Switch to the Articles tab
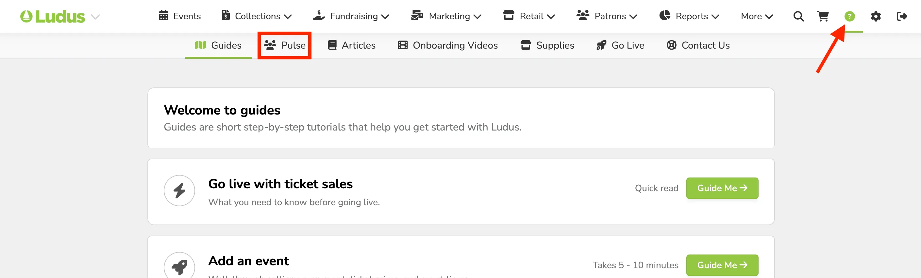The height and width of the screenshot is (278, 921). tap(351, 45)
